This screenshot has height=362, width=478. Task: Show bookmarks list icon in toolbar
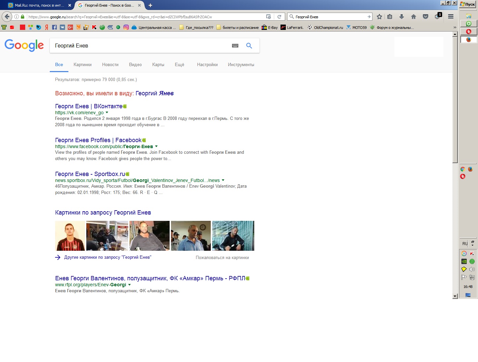[x=390, y=17]
